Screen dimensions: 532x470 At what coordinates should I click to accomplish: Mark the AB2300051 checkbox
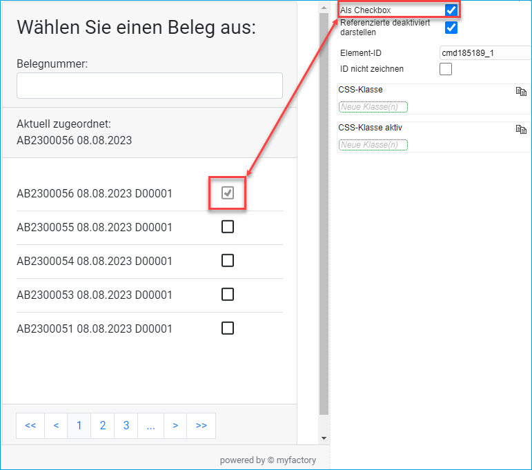[x=228, y=329]
